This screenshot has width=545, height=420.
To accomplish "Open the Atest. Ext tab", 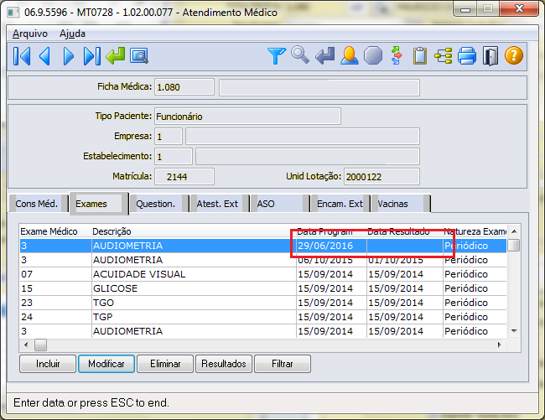I will [221, 204].
